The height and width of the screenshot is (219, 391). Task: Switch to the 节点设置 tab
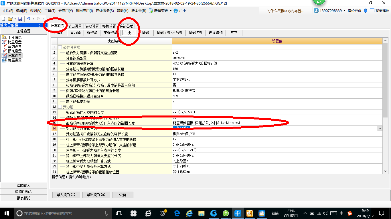click(x=75, y=26)
